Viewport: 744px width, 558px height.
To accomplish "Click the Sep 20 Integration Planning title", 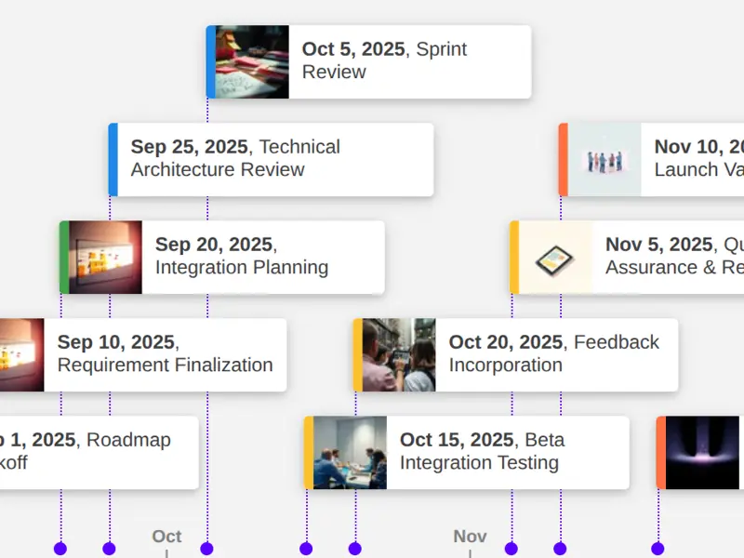I will (x=242, y=256).
